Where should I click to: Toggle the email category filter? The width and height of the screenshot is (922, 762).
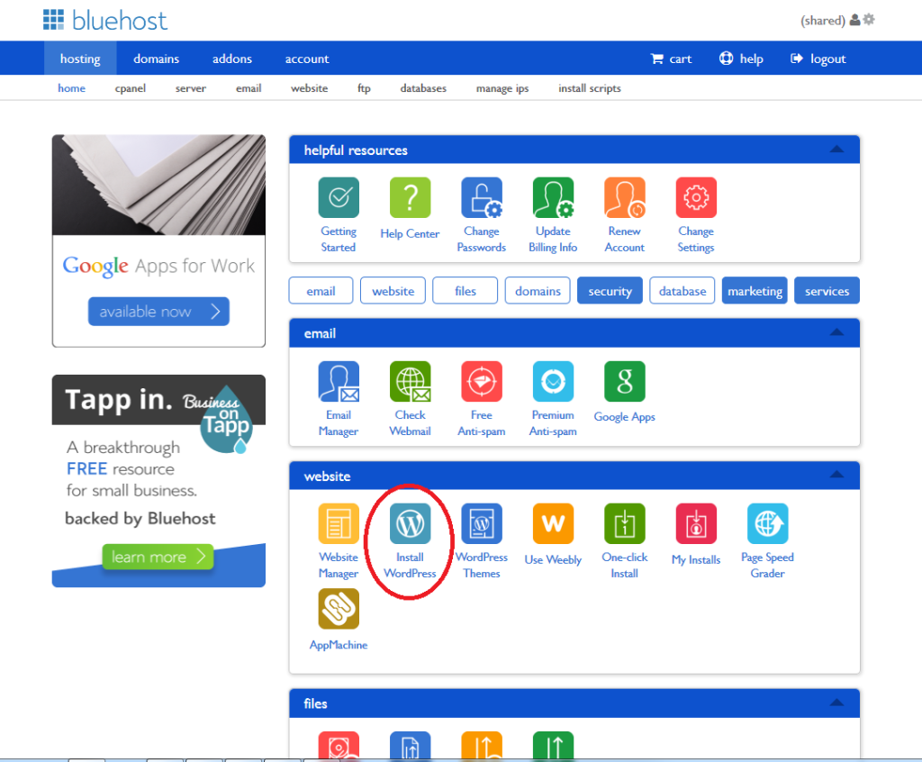coord(321,291)
